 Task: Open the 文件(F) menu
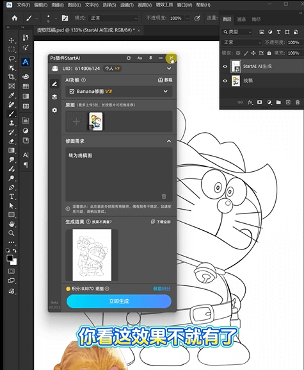click(x=24, y=4)
